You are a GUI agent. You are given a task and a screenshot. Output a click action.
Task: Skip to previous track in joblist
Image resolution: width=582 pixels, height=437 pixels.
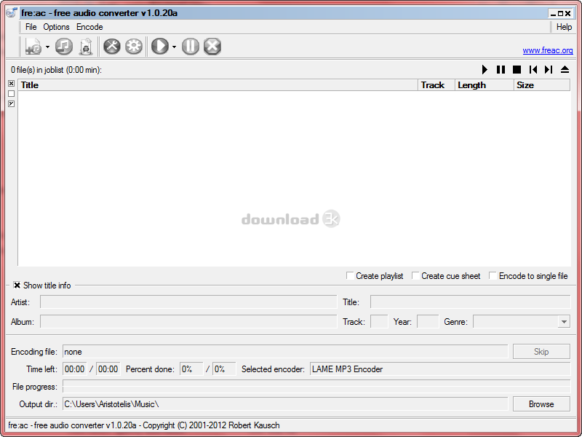pyautogui.click(x=533, y=69)
